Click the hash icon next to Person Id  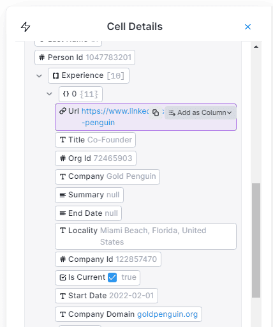tap(42, 57)
